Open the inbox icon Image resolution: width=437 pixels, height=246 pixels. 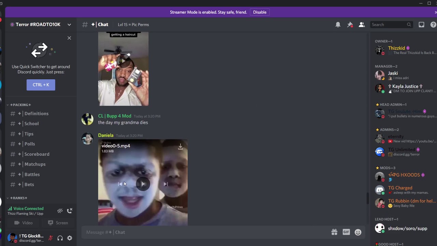422,25
